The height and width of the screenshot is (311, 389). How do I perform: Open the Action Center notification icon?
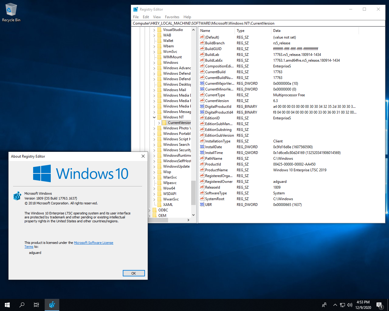click(x=379, y=305)
